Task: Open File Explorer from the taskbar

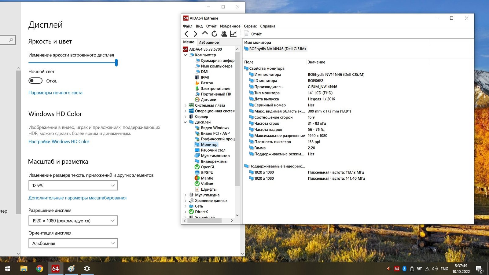Action: point(24,269)
